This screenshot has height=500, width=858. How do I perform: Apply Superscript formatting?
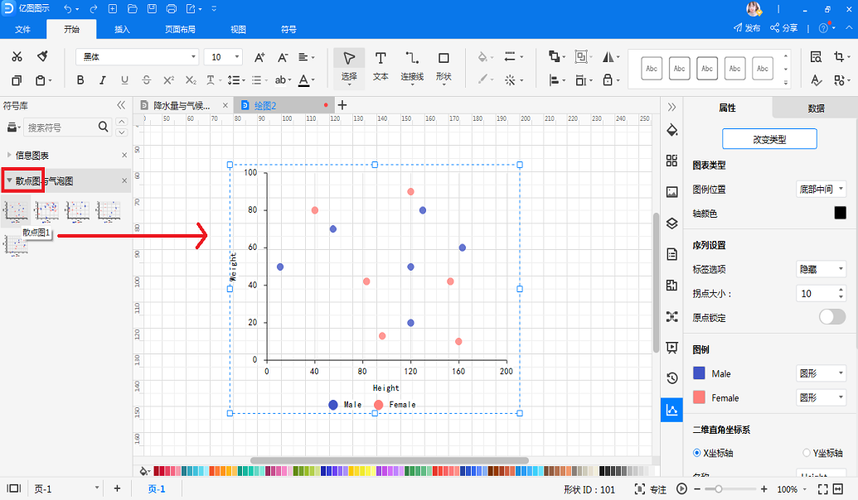pos(168,80)
